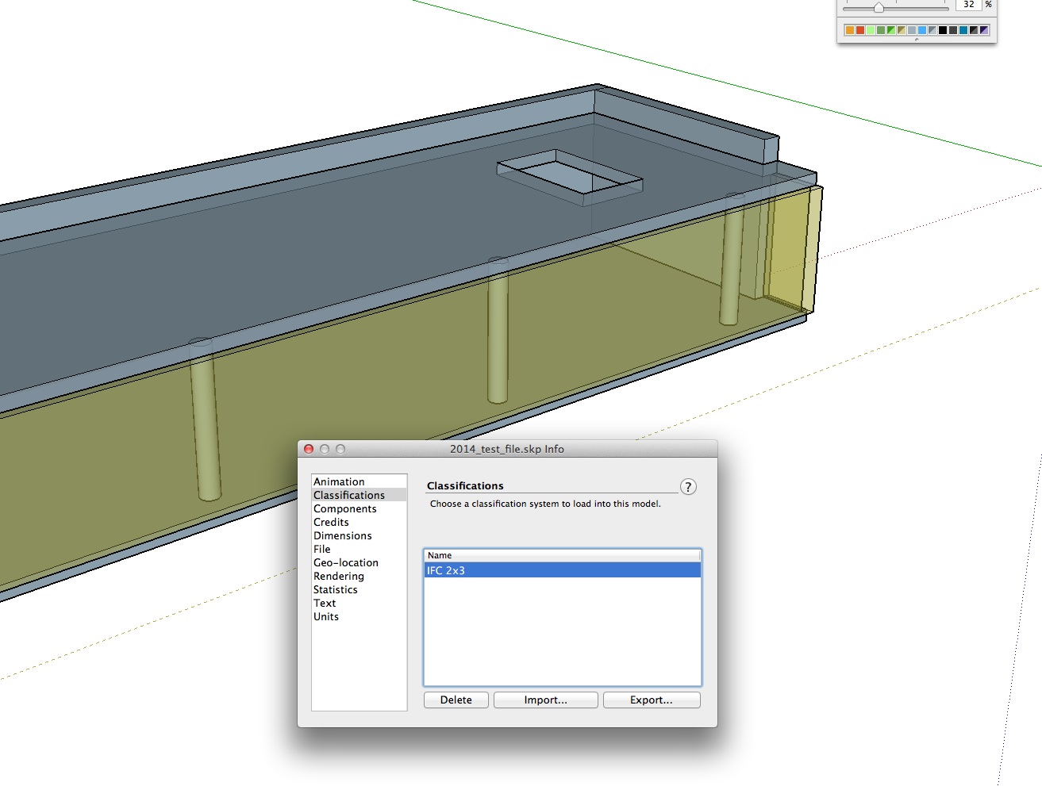Click the Import... button
The width and height of the screenshot is (1042, 786).
546,700
